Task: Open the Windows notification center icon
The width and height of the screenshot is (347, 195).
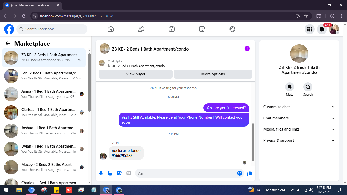Action: coord(339,190)
